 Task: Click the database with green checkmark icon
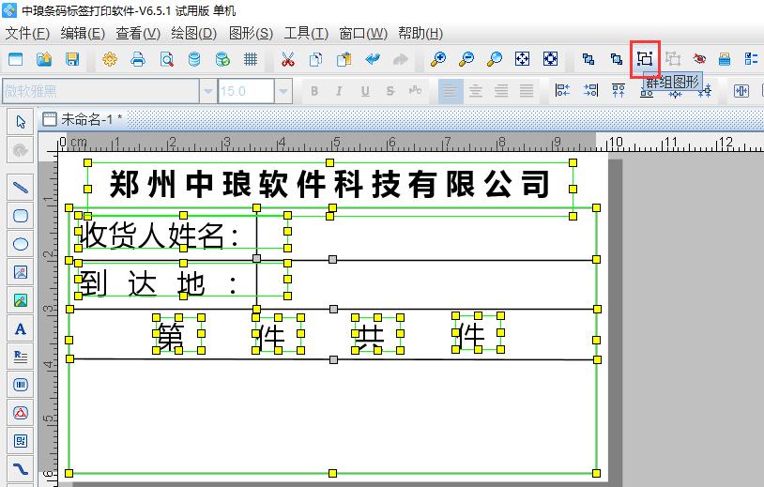(222, 59)
